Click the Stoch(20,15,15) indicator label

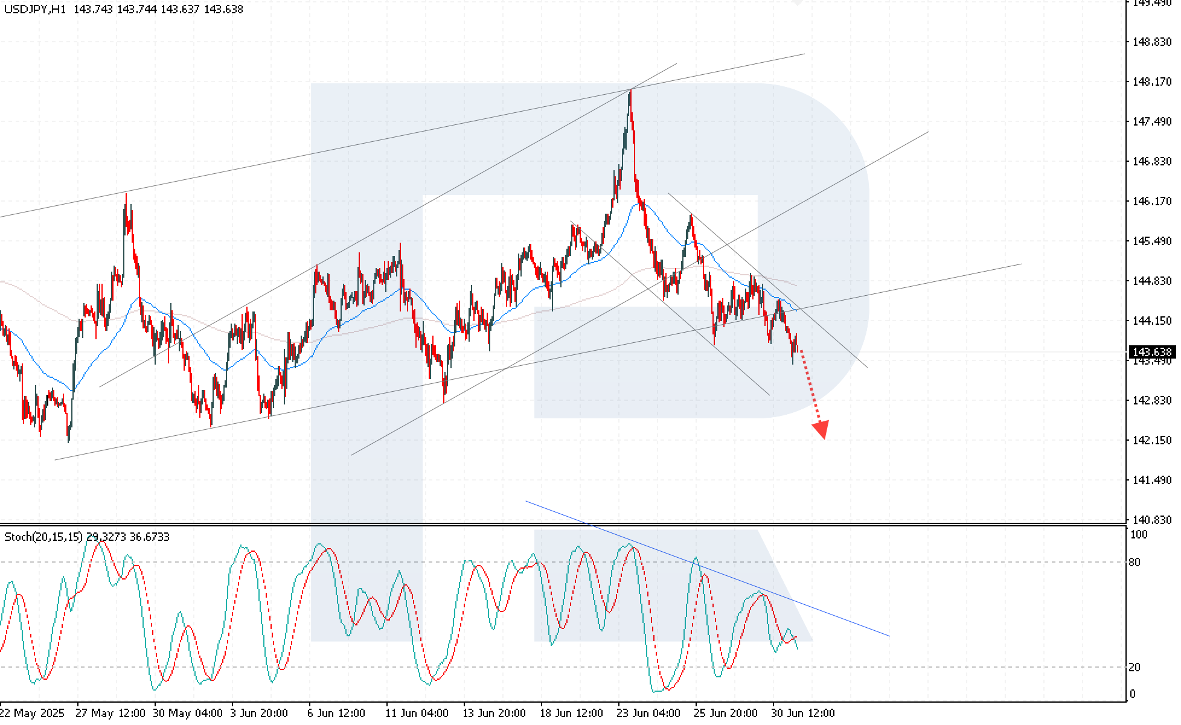point(43,537)
